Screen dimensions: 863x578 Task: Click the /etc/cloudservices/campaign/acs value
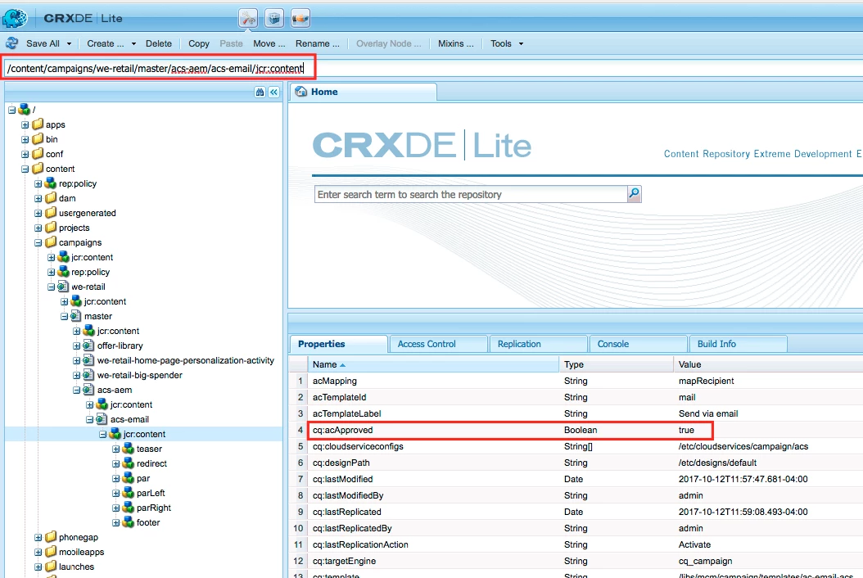(x=743, y=446)
